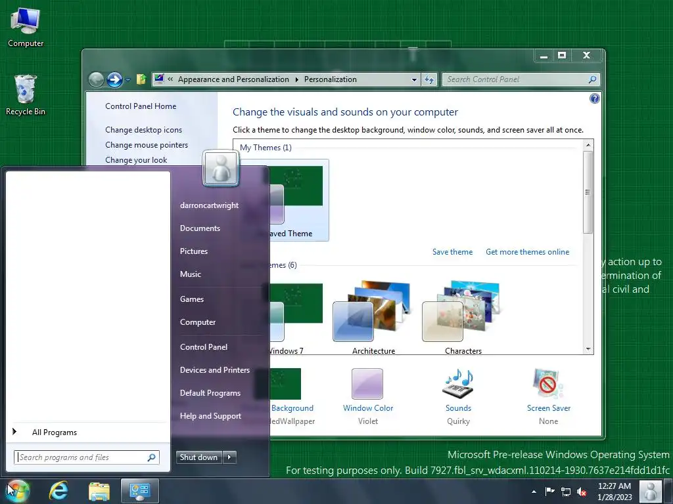This screenshot has width=673, height=504.
Task: Refresh the Personalization page
Action: pyautogui.click(x=429, y=79)
